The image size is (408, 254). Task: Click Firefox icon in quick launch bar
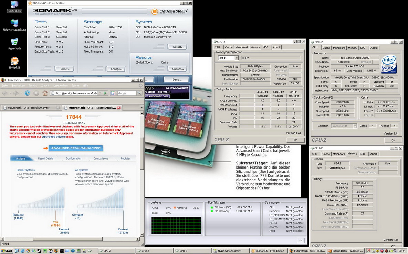click(x=56, y=251)
